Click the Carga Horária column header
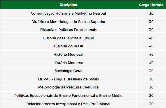166x108 pixels. click(x=151, y=5)
